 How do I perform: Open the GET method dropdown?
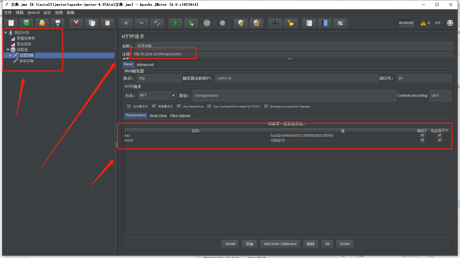[173, 96]
